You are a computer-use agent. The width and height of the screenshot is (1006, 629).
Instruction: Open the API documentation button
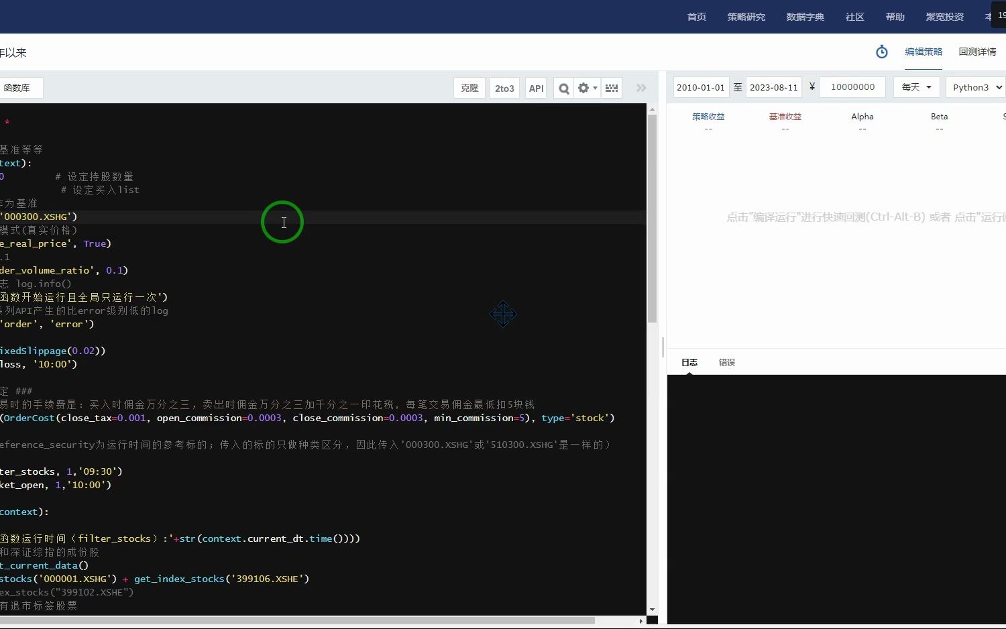coord(536,88)
